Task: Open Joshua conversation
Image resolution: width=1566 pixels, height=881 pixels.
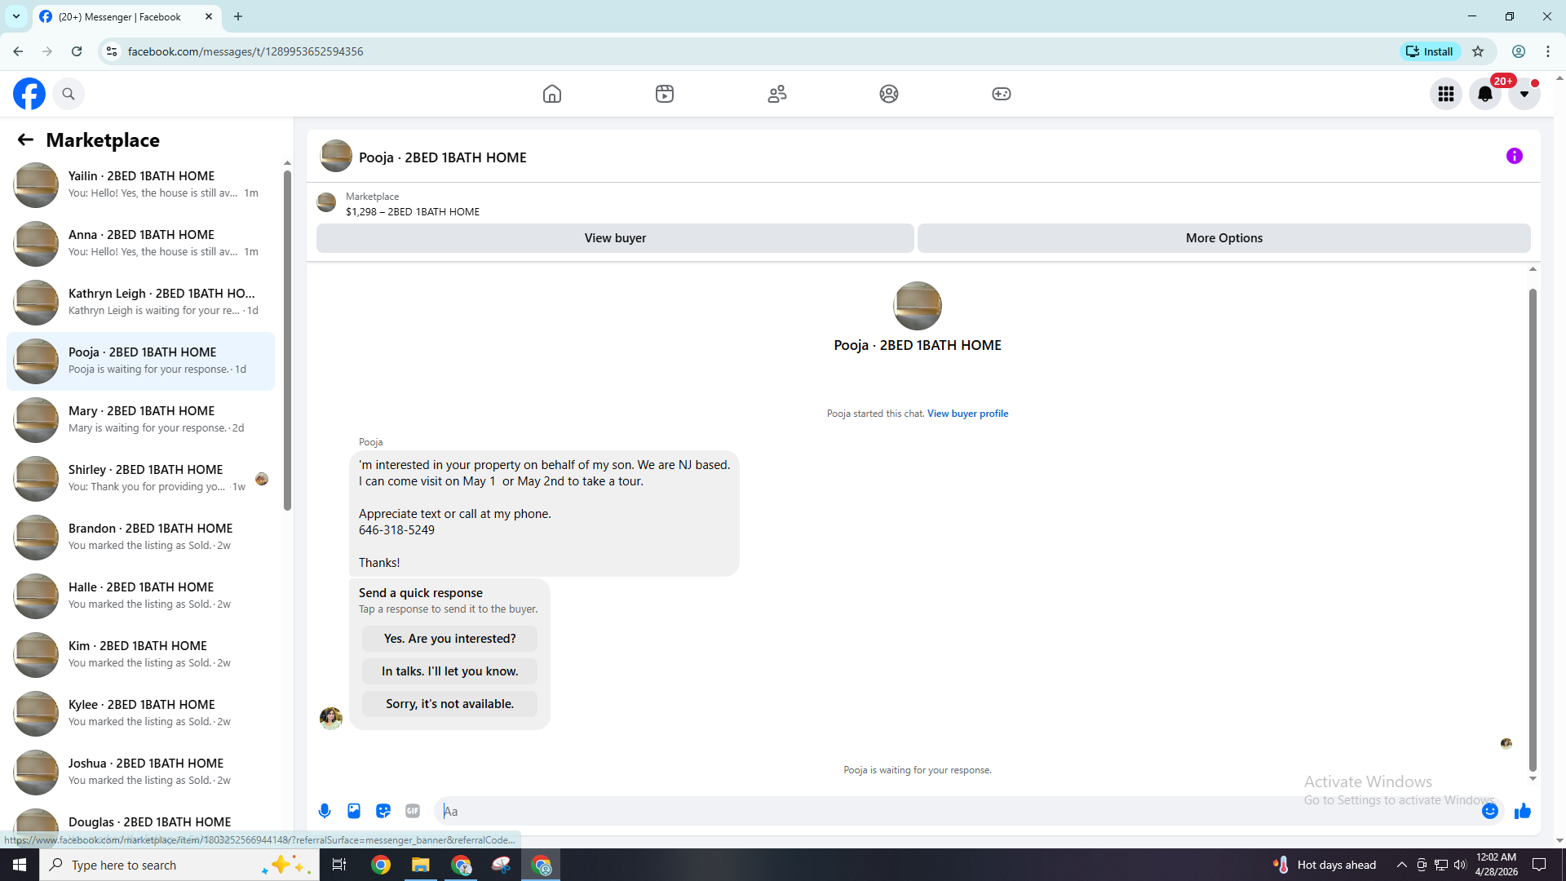Action: pyautogui.click(x=141, y=772)
